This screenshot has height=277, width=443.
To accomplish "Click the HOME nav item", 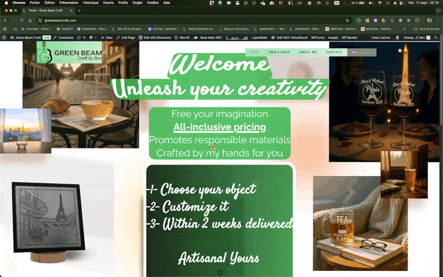I will [x=255, y=52].
